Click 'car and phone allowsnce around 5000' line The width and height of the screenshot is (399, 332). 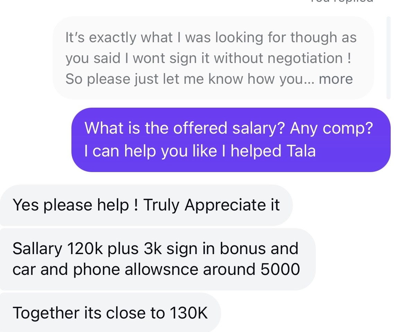pos(156,269)
